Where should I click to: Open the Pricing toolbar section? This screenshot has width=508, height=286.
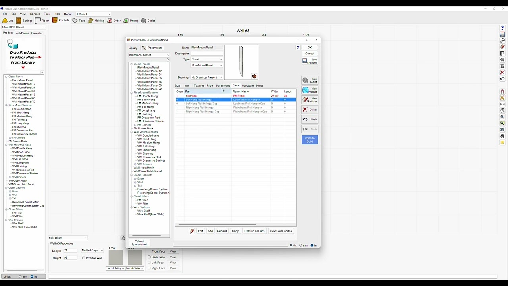[131, 21]
